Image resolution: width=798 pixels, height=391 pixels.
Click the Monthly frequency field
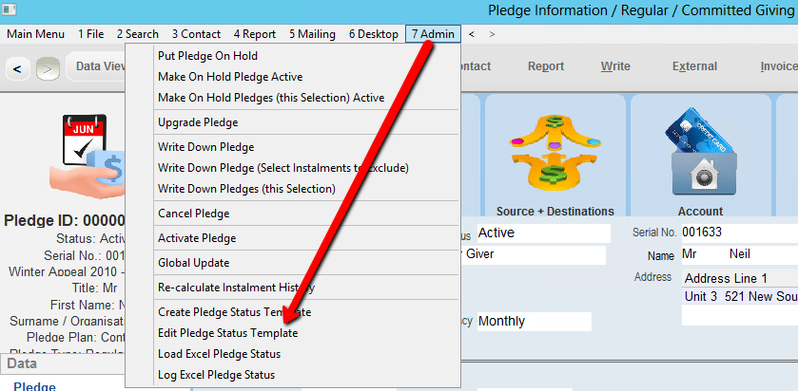[534, 322]
